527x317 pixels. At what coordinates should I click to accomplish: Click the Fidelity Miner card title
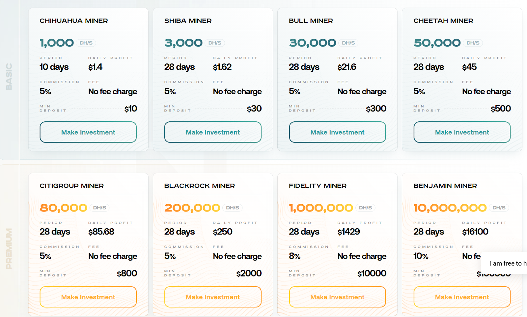(318, 186)
